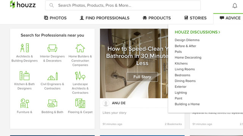Select Kitchen & Bath Designers icon

(24, 76)
